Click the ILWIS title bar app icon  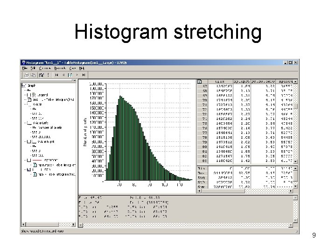coord(24,63)
